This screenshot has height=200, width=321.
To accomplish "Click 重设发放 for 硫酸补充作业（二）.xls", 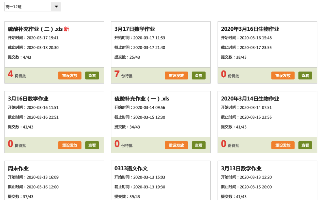I will point(70,75).
